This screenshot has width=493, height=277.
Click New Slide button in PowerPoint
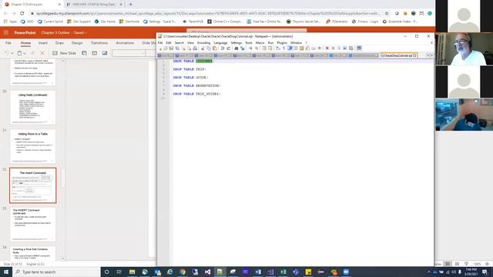[65, 53]
